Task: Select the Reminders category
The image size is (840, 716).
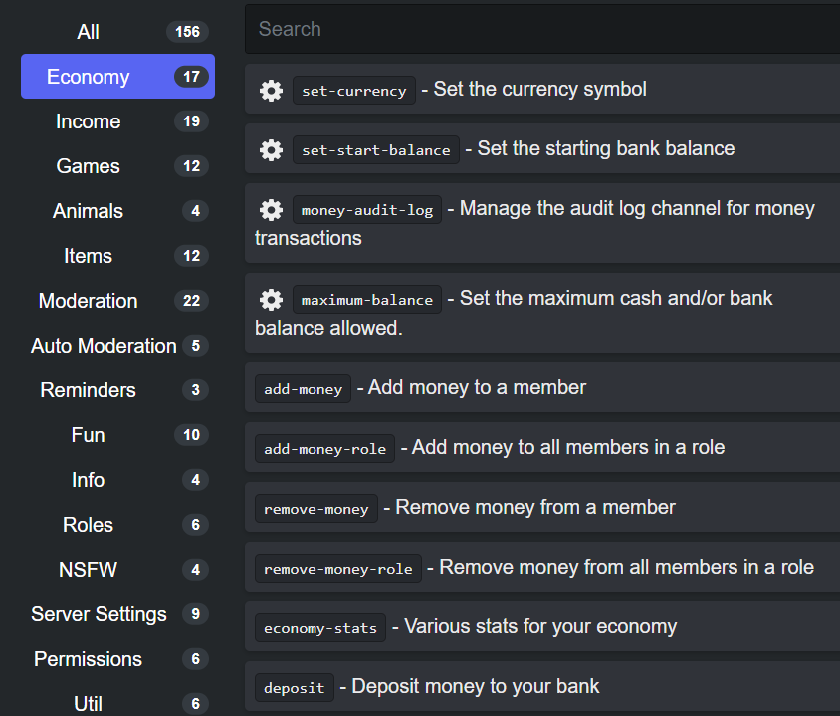Action: click(x=117, y=390)
